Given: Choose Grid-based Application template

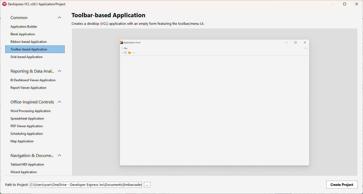Looking at the screenshot, I should [x=35, y=57].
